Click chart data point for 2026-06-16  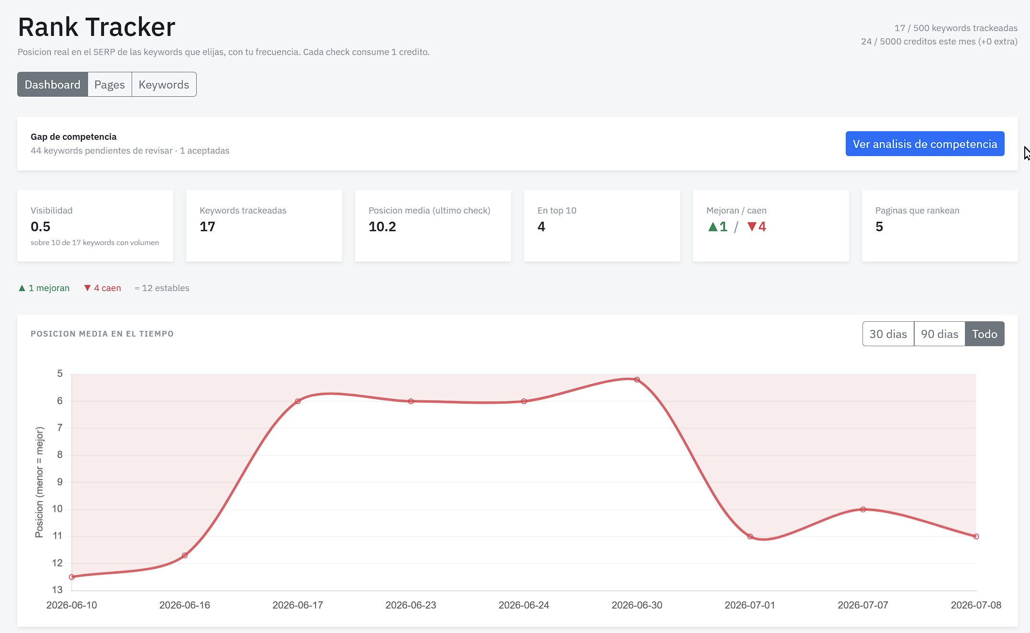[x=185, y=555]
